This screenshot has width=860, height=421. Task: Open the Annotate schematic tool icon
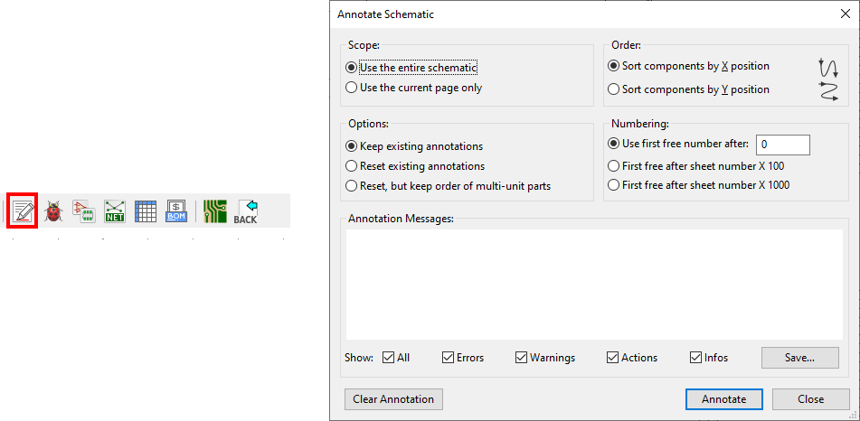pyautogui.click(x=23, y=211)
